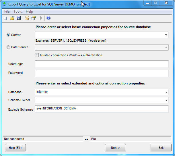Click the 'Examples: SERVER1, .\SQLEXPRESS' hint text
The width and height of the screenshot is (175, 156).
pos(71,41)
